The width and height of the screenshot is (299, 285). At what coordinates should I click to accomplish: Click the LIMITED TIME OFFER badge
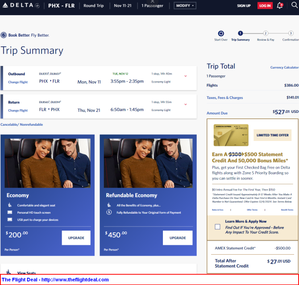point(273,135)
